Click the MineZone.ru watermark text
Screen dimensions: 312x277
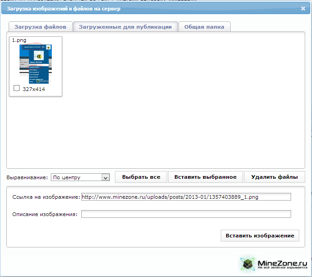point(282,263)
